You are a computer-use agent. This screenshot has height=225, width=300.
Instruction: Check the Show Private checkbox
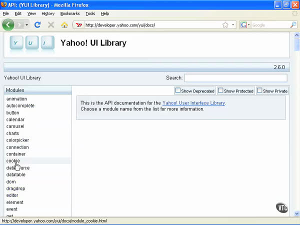[259, 90]
